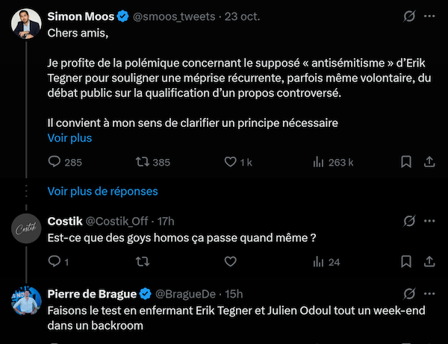This screenshot has width=448, height=344.
Task: Show more replies via Voir plus de réponses
Action: (102, 191)
